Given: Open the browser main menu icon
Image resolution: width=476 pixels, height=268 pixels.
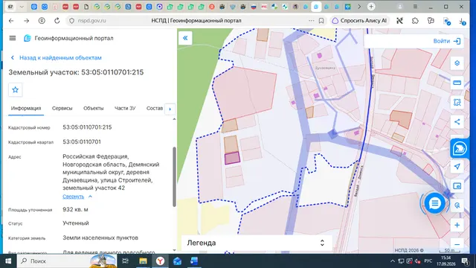Looking at the screenshot, I should tap(415, 7).
